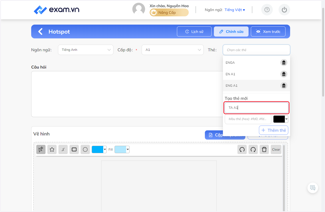Select the ENG A1 tag option
Image resolution: width=325 pixels, height=212 pixels.
click(256, 86)
